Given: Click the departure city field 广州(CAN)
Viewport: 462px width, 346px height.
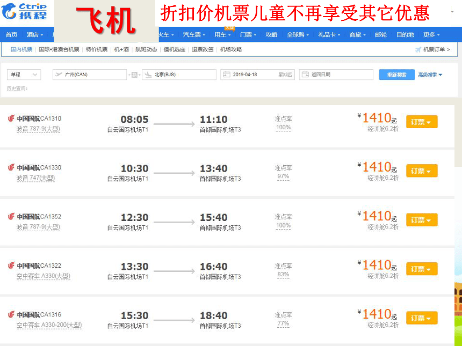Looking at the screenshot, I should click(x=90, y=75).
